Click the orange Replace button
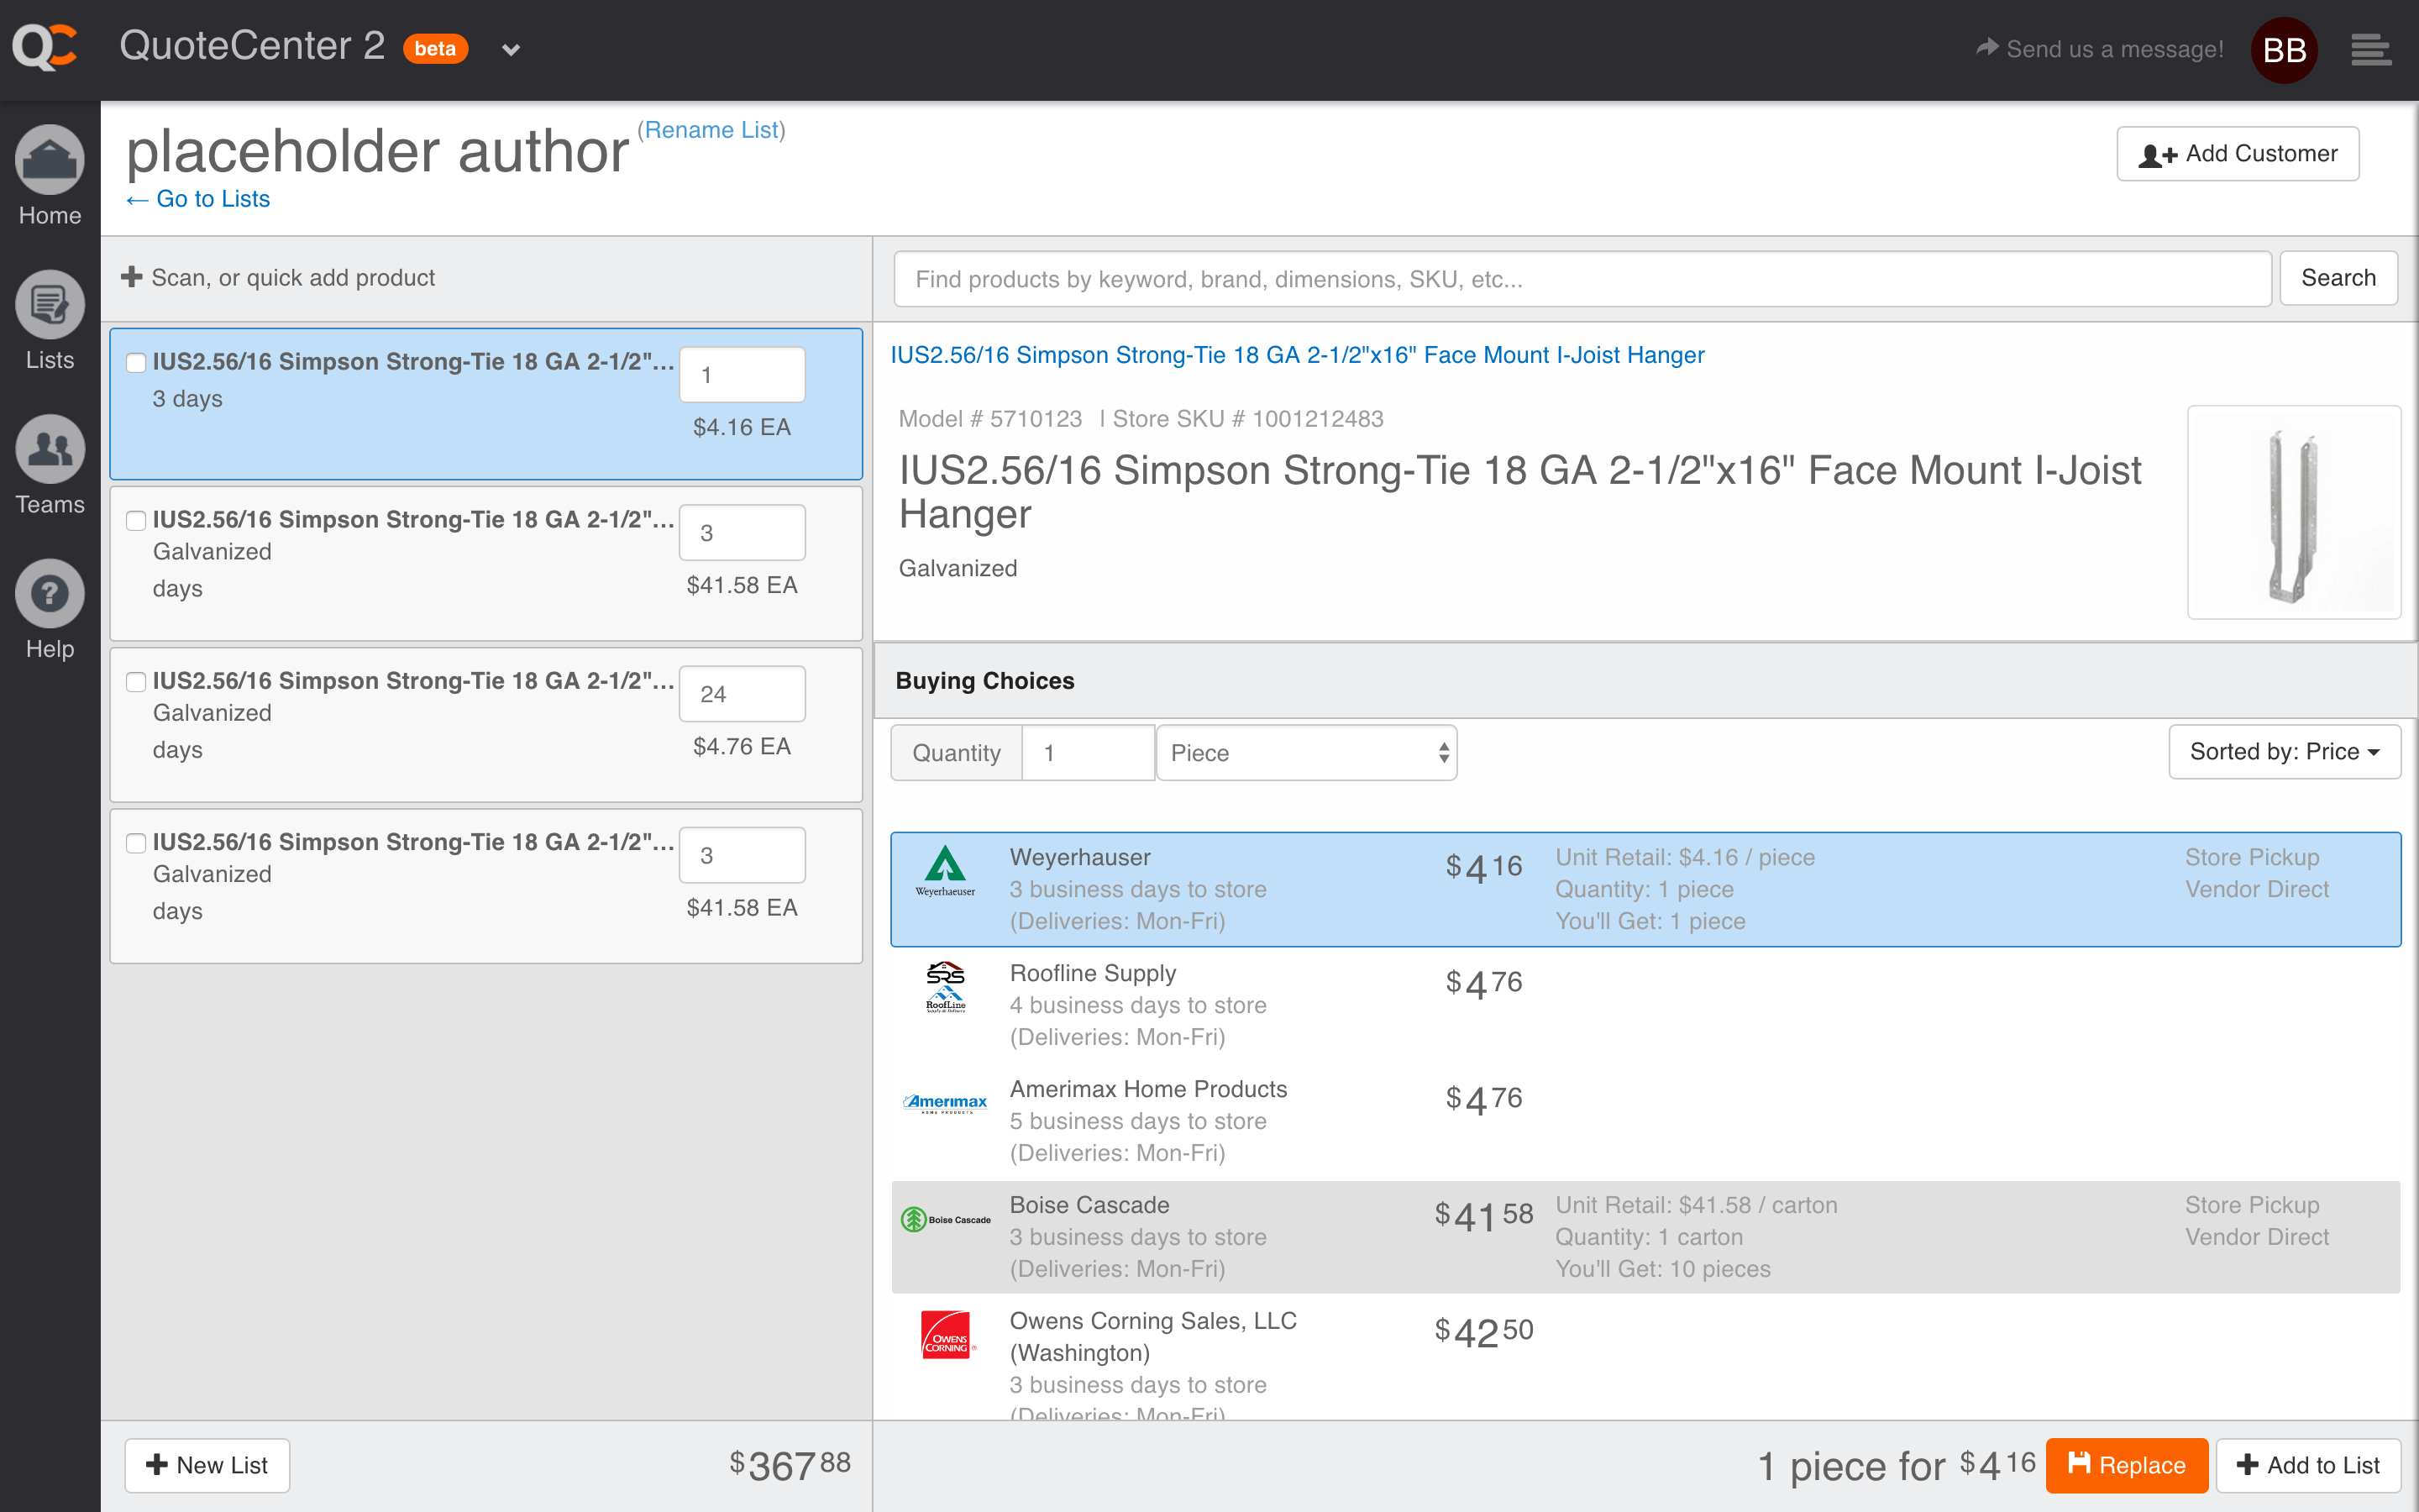 (x=2127, y=1465)
